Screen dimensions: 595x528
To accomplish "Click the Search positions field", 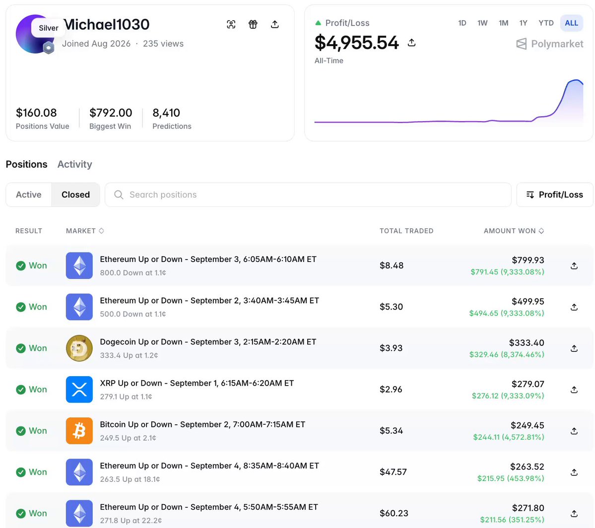I will 308,195.
